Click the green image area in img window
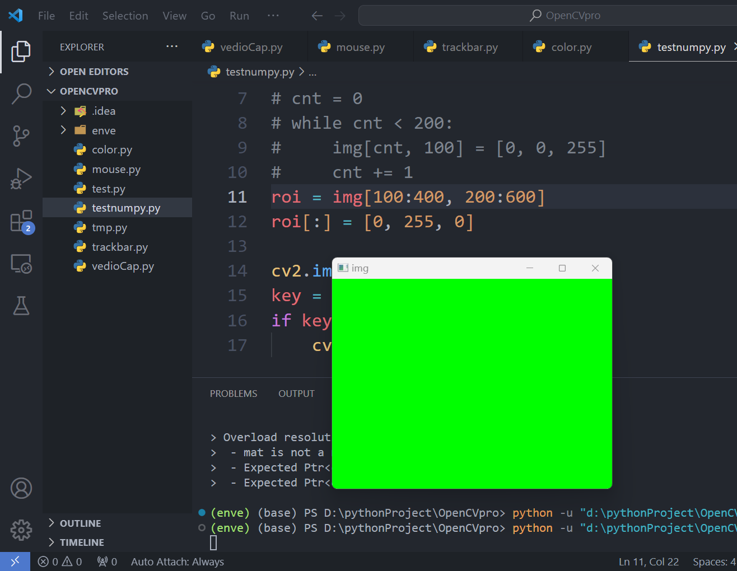 click(x=472, y=383)
